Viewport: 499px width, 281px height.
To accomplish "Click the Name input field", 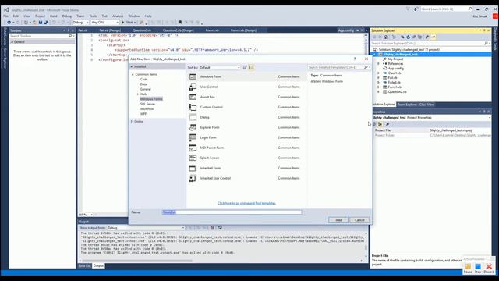I will [232, 212].
